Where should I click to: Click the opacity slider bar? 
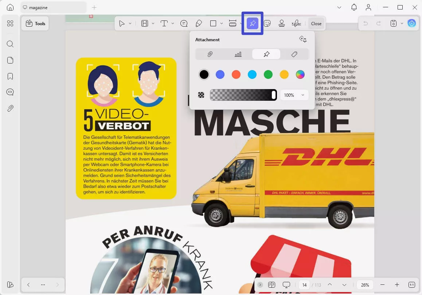tap(243, 95)
